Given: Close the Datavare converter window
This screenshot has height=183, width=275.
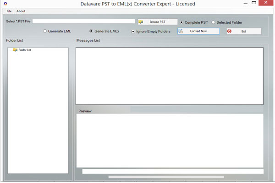Looking at the screenshot, I should click(266, 3).
